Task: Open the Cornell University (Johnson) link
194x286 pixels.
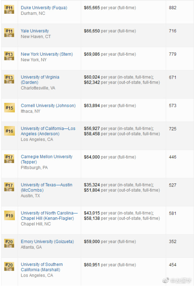Action: point(48,105)
